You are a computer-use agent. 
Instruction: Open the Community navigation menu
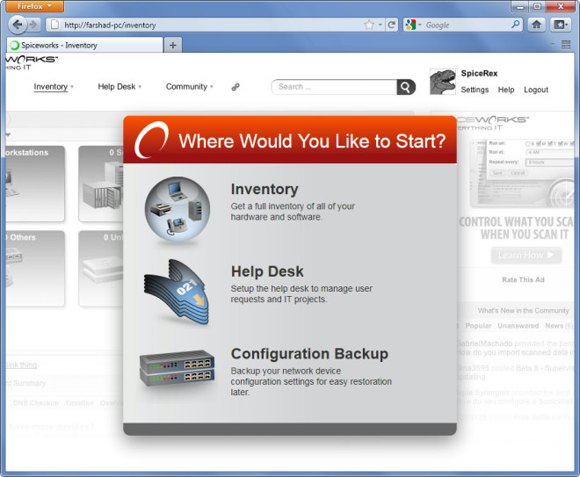190,86
